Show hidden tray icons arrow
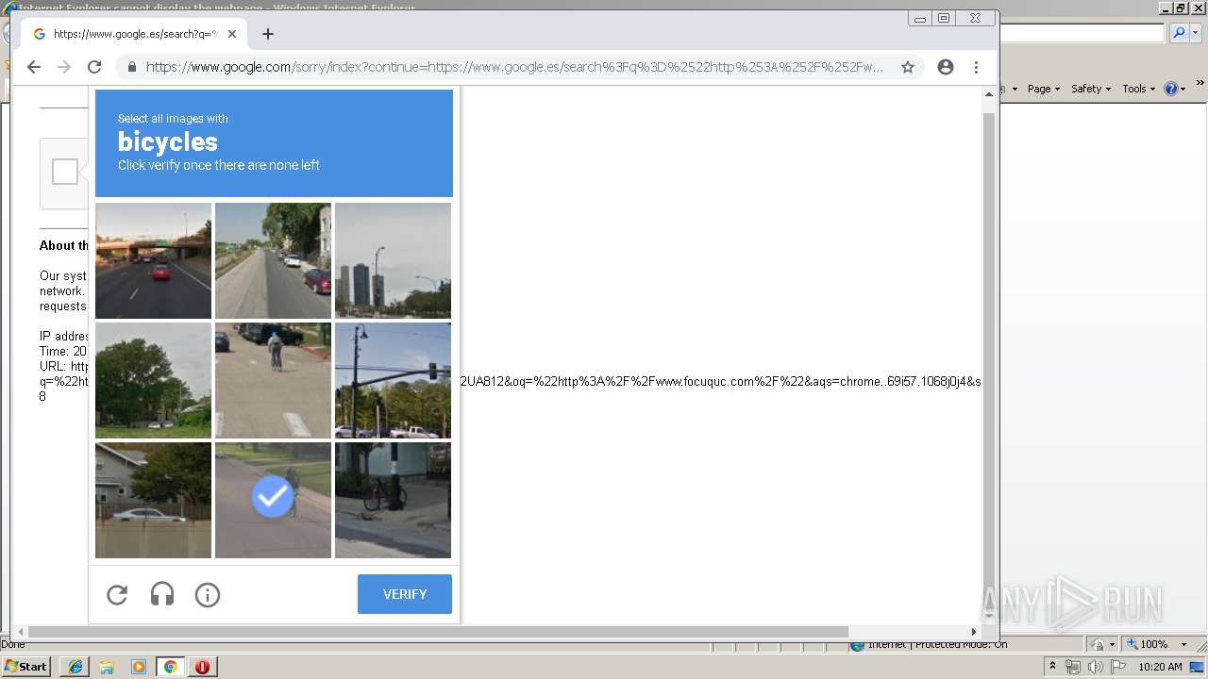1208x679 pixels. [x=1052, y=667]
